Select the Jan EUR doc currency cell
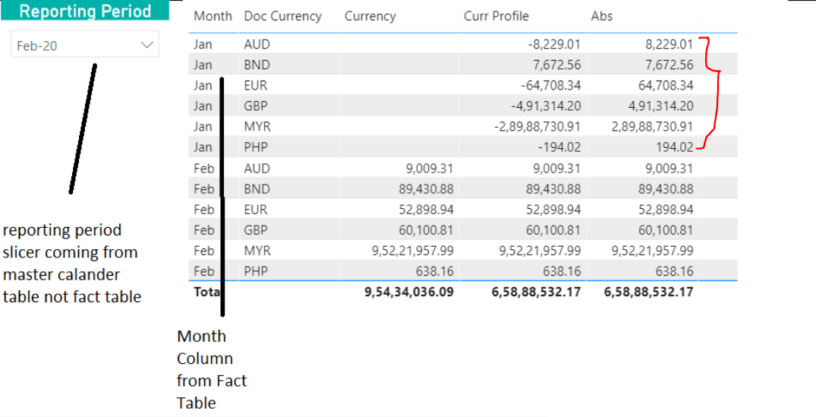 click(x=256, y=85)
